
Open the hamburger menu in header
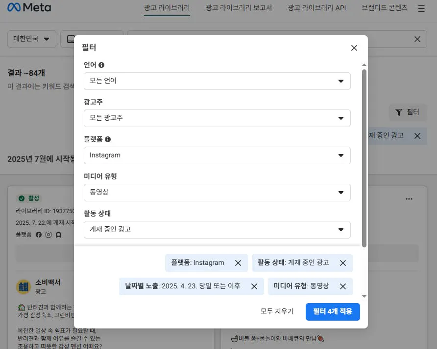421,9
